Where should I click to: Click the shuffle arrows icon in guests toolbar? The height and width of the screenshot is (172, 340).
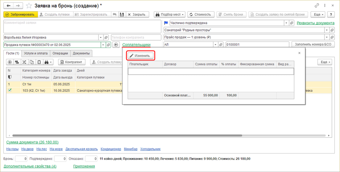tap(25, 62)
